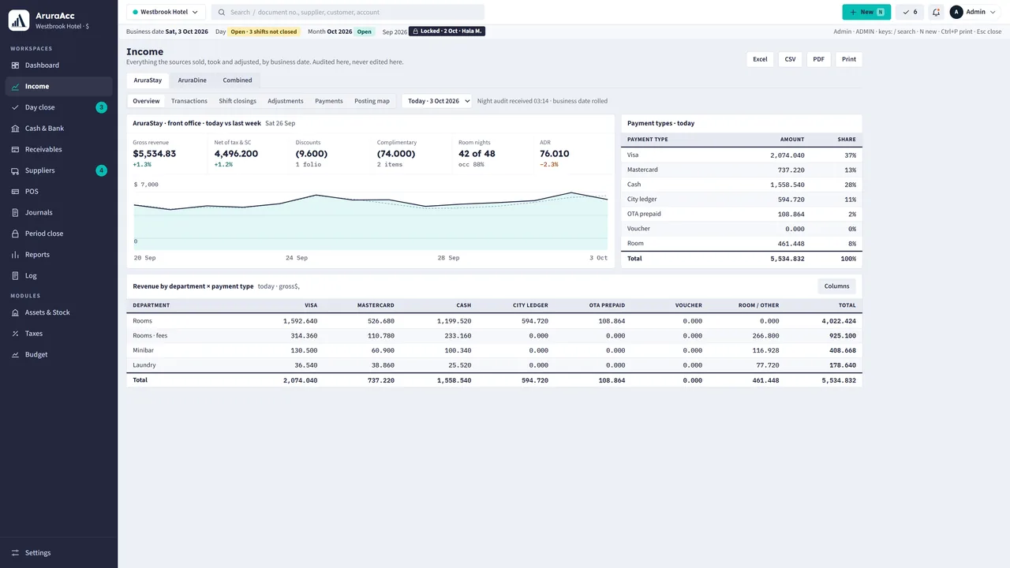Open Dashboard via its sidebar icon
The width and height of the screenshot is (1010, 568).
pyautogui.click(x=16, y=65)
